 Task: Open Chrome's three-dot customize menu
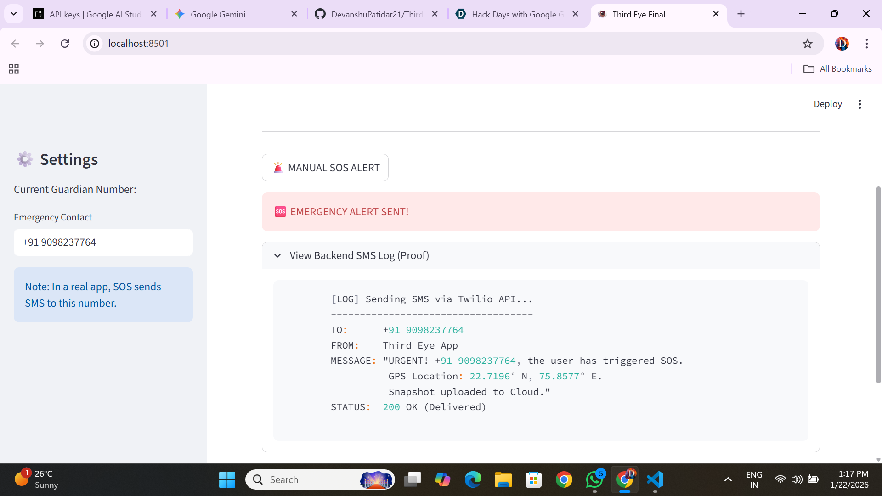[x=866, y=44]
